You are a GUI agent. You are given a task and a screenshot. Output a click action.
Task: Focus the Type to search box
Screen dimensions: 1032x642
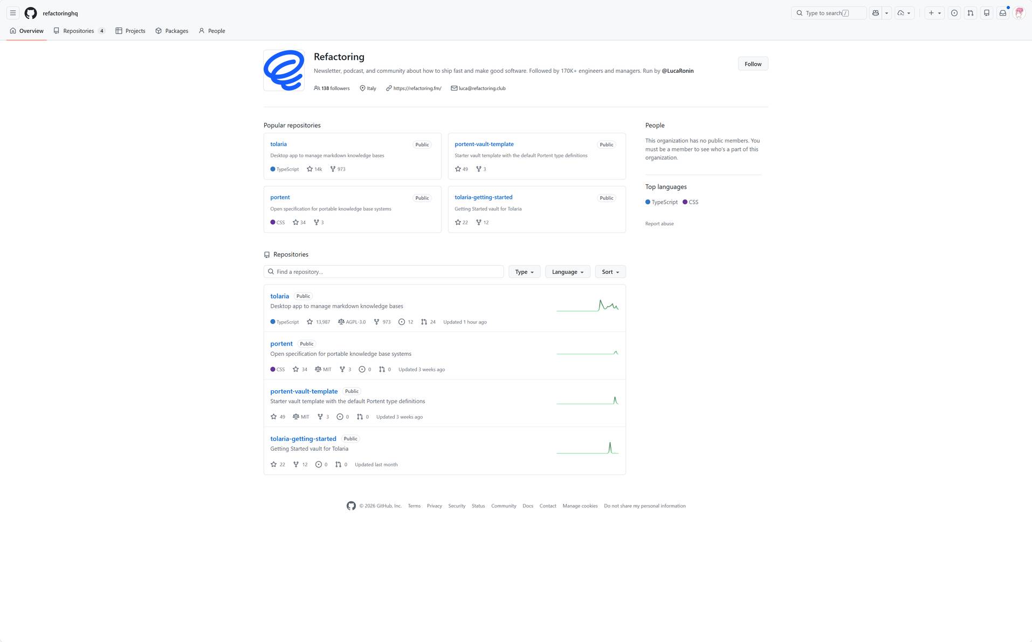[828, 13]
